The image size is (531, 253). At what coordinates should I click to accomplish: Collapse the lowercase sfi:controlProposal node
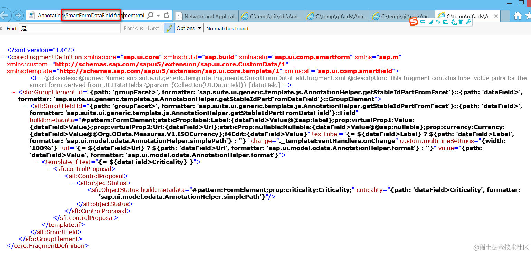(49, 169)
